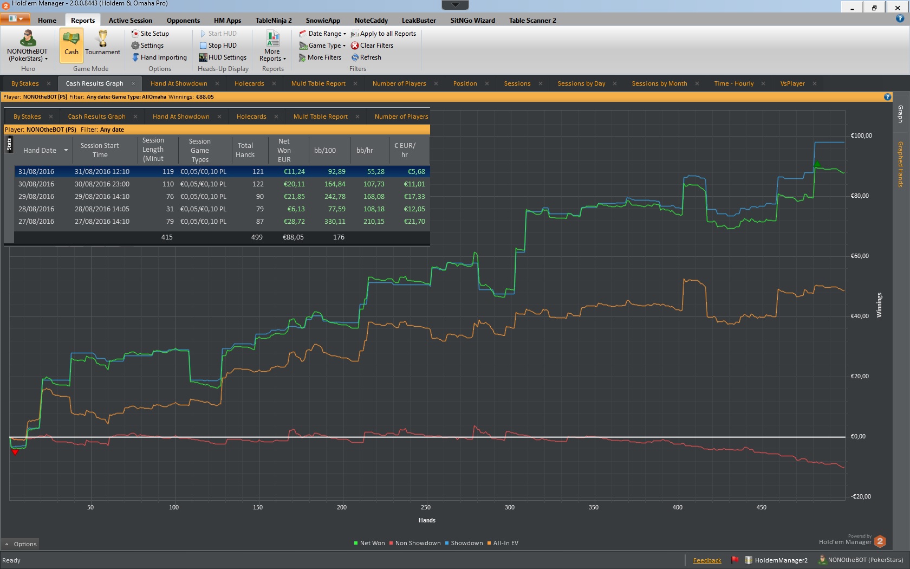Click HoldemManager2 database status item
The width and height of the screenshot is (910, 569).
tap(776, 560)
